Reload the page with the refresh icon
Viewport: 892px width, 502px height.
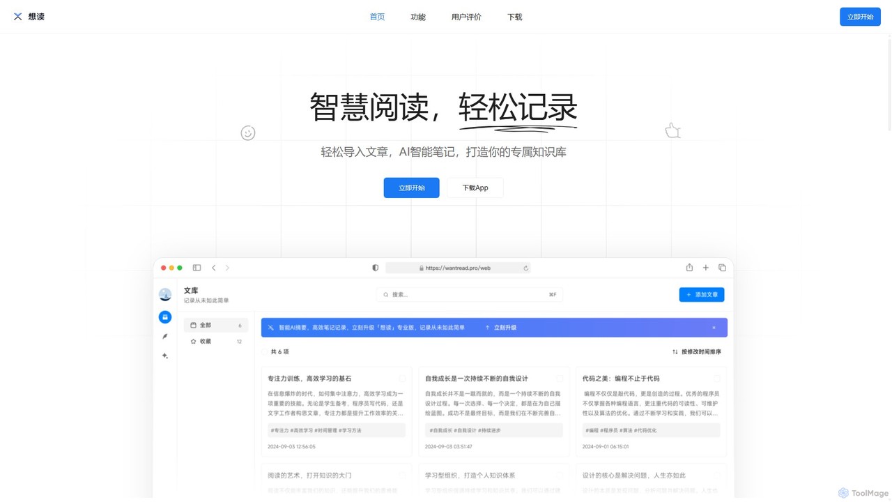525,268
